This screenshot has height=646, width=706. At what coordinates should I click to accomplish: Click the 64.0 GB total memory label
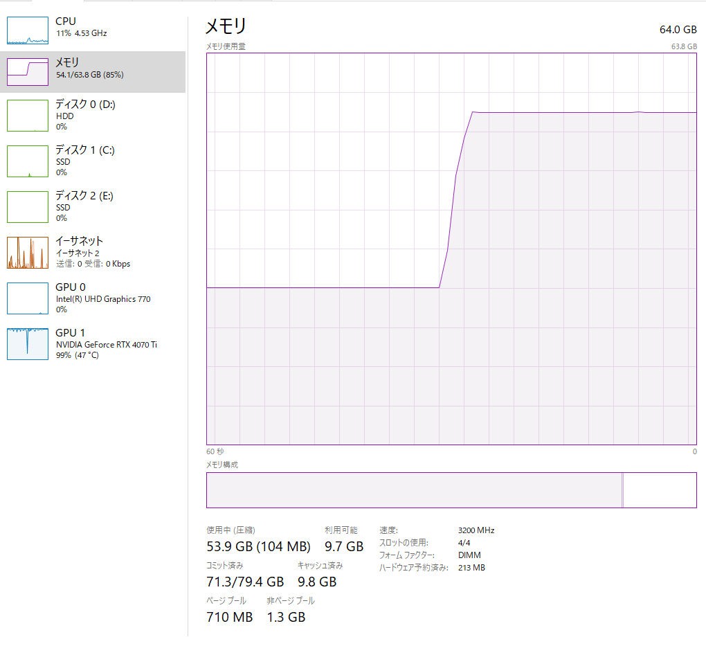tap(678, 29)
